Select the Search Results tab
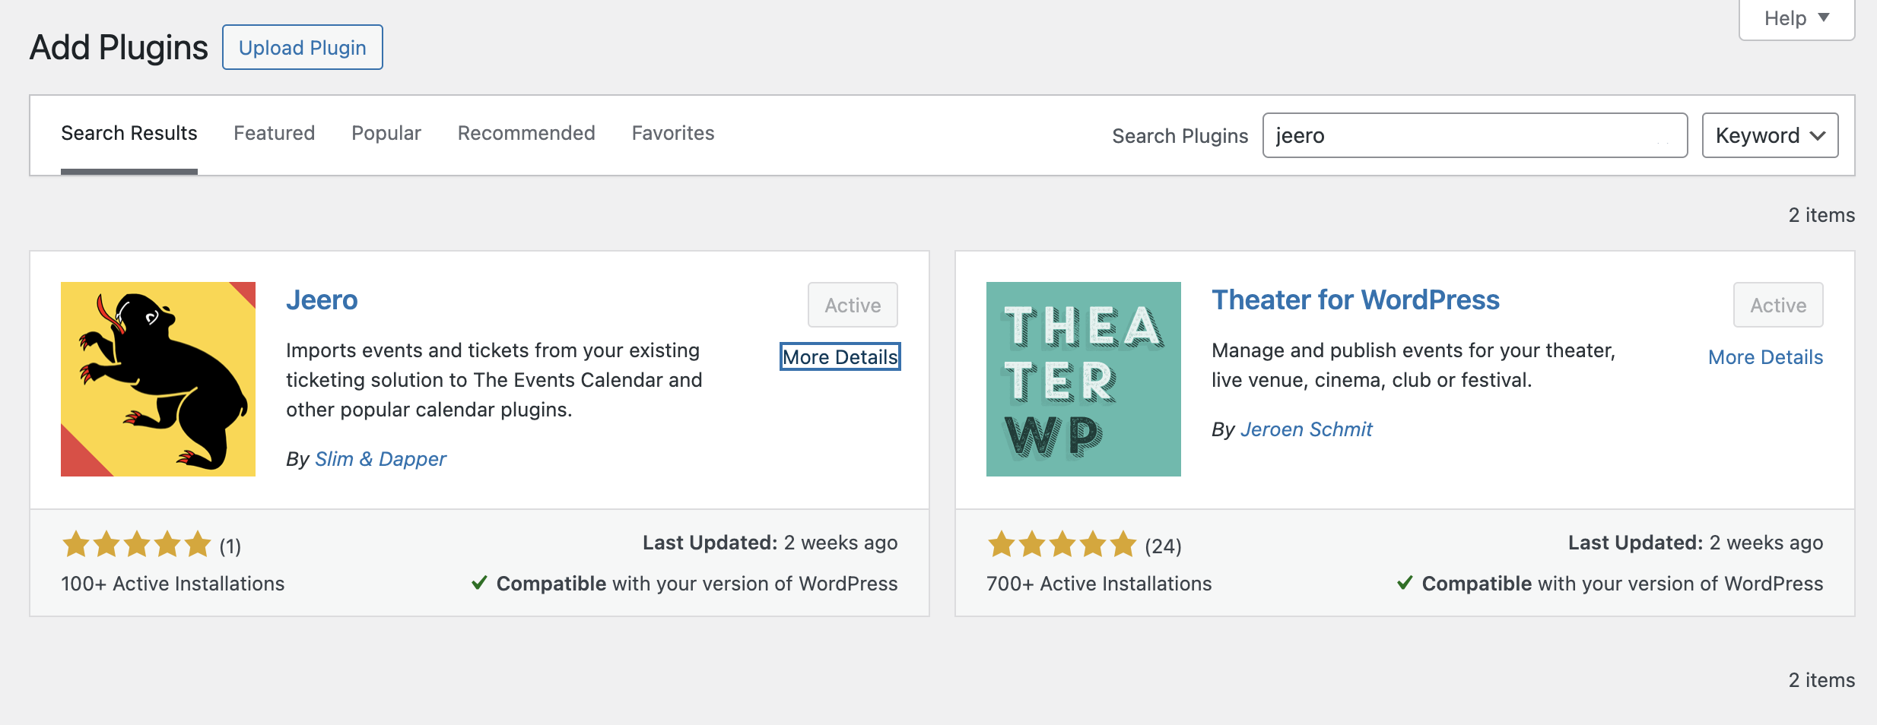The width and height of the screenshot is (1877, 725). click(x=129, y=133)
